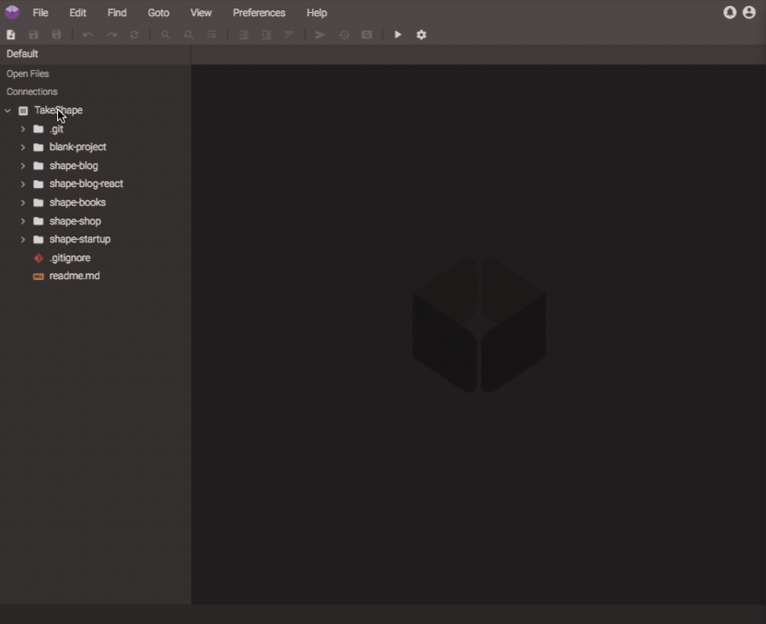766x624 pixels.
Task: Run with the play button icon
Action: [398, 35]
